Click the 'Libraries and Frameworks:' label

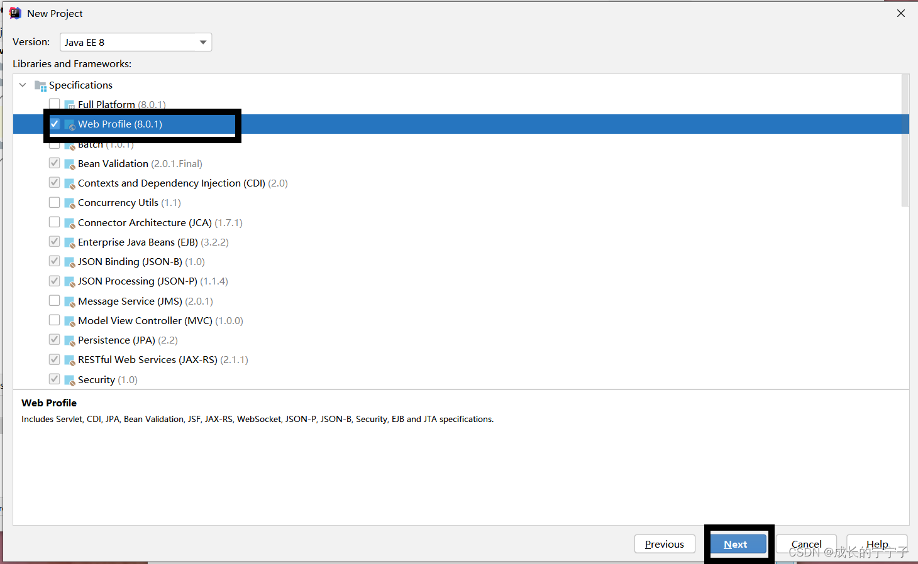point(72,63)
